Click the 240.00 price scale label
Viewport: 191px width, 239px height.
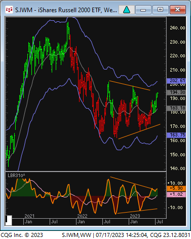177,28
